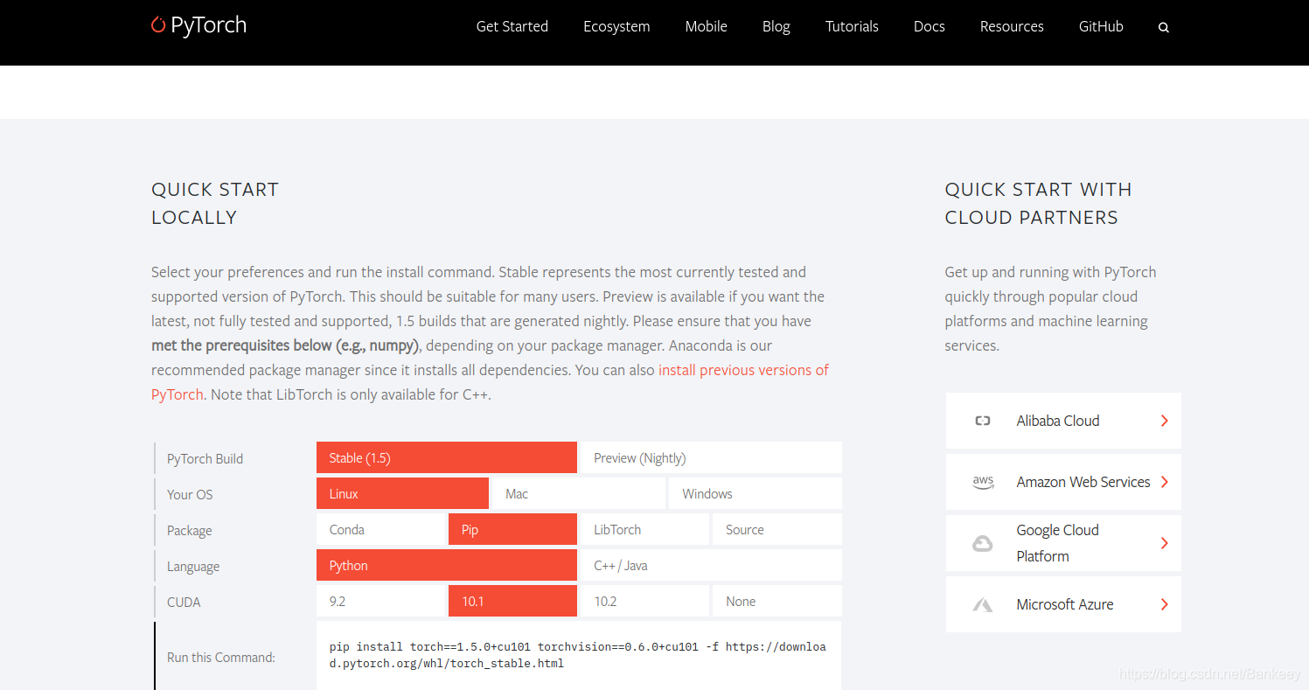Screen dimensions: 1309x690
Task: Open the Tutorials page
Action: click(x=852, y=26)
